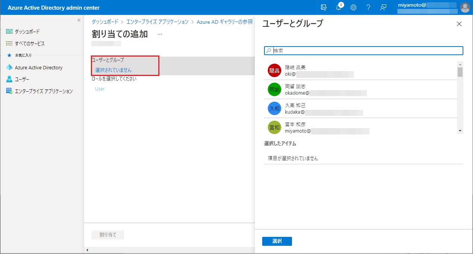
Task: Open the notifications bell icon
Action: (339, 7)
